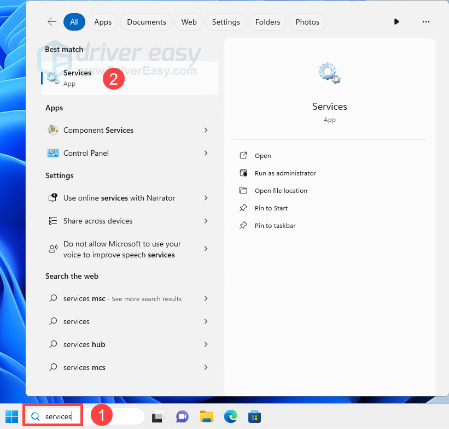Expand the Control Panel result chevron
The image size is (449, 429).
click(206, 153)
